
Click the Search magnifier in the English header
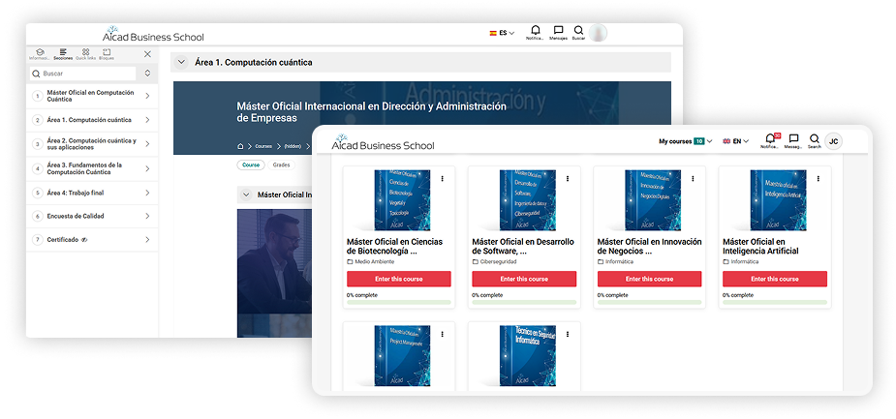[815, 139]
